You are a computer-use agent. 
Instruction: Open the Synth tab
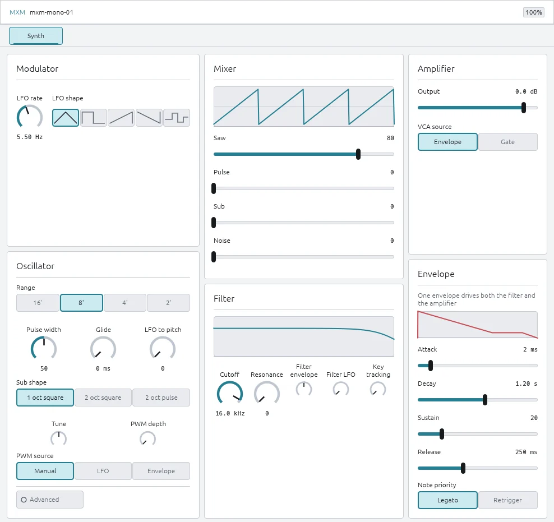(36, 36)
